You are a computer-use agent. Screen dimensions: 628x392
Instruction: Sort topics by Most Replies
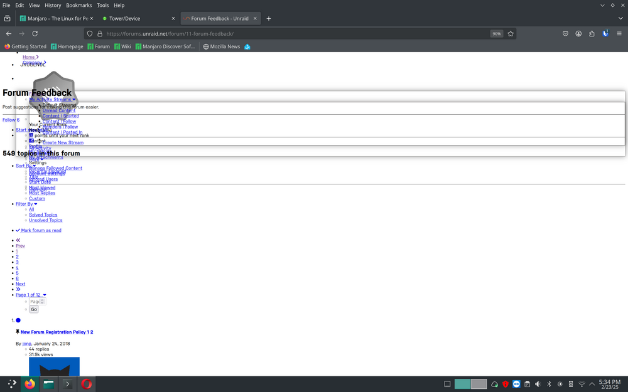tap(42, 193)
